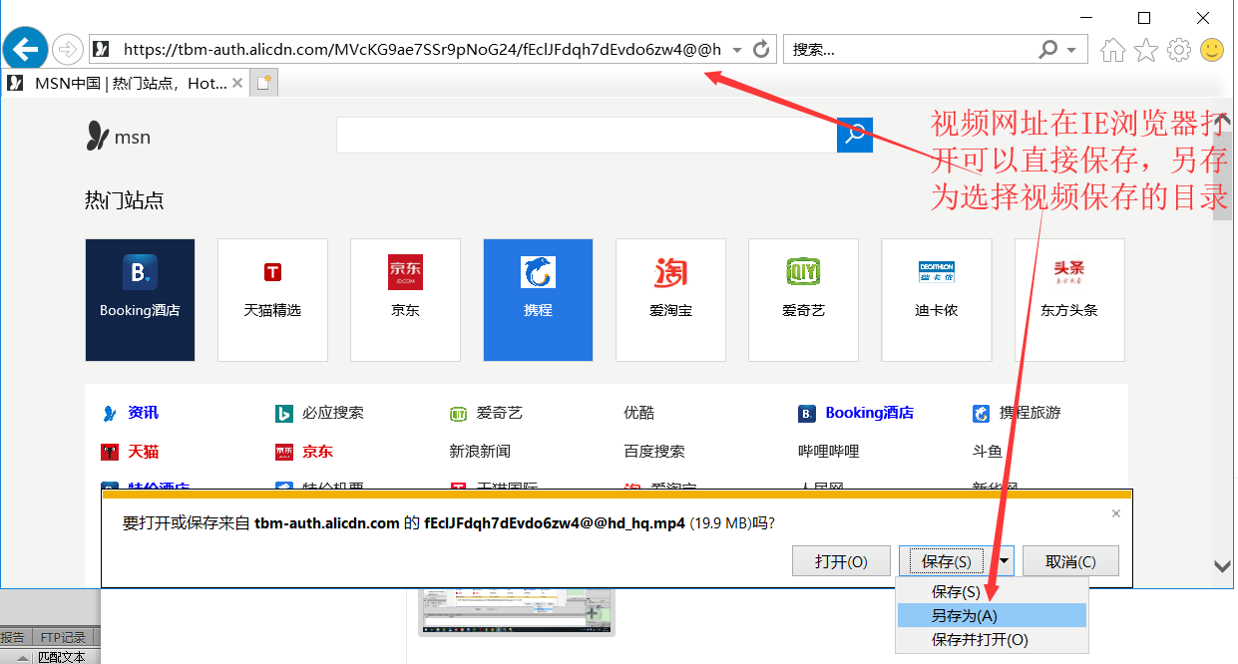Image resolution: width=1238 pixels, height=664 pixels.
Task: Click the browser back arrow button
Action: pyautogui.click(x=26, y=48)
